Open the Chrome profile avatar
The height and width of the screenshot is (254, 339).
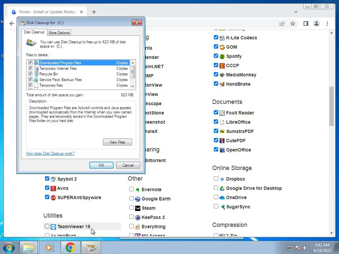point(316,23)
